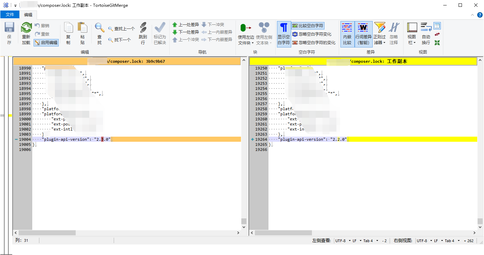Switch to the 编辑 (Edit) ribbon tab
The width and height of the screenshot is (484, 255).
(x=28, y=15)
